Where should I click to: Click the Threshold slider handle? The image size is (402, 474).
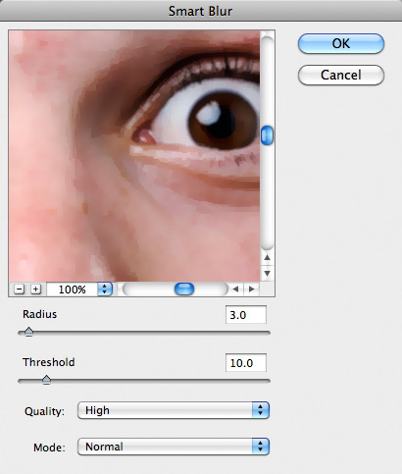pyautogui.click(x=47, y=380)
